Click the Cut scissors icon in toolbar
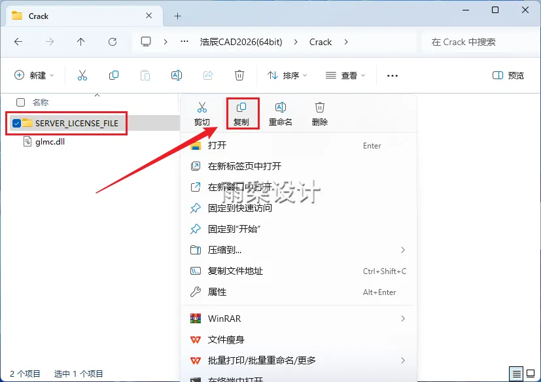This screenshot has width=541, height=382. [x=82, y=75]
